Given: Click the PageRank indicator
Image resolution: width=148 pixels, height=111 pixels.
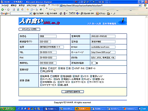Looking at the screenshot, I should pos(72,13).
